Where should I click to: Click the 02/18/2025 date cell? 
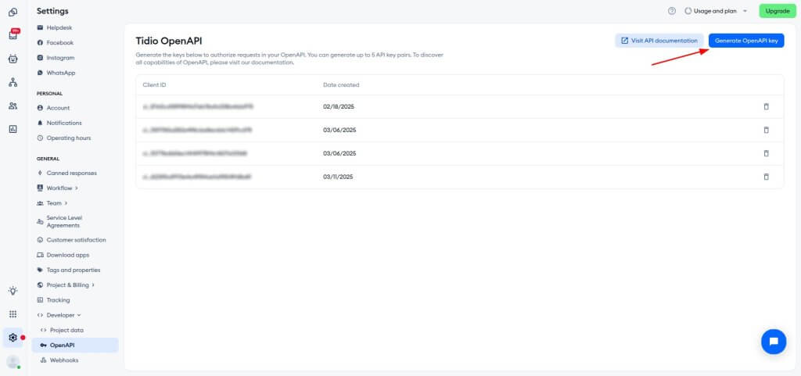339,106
